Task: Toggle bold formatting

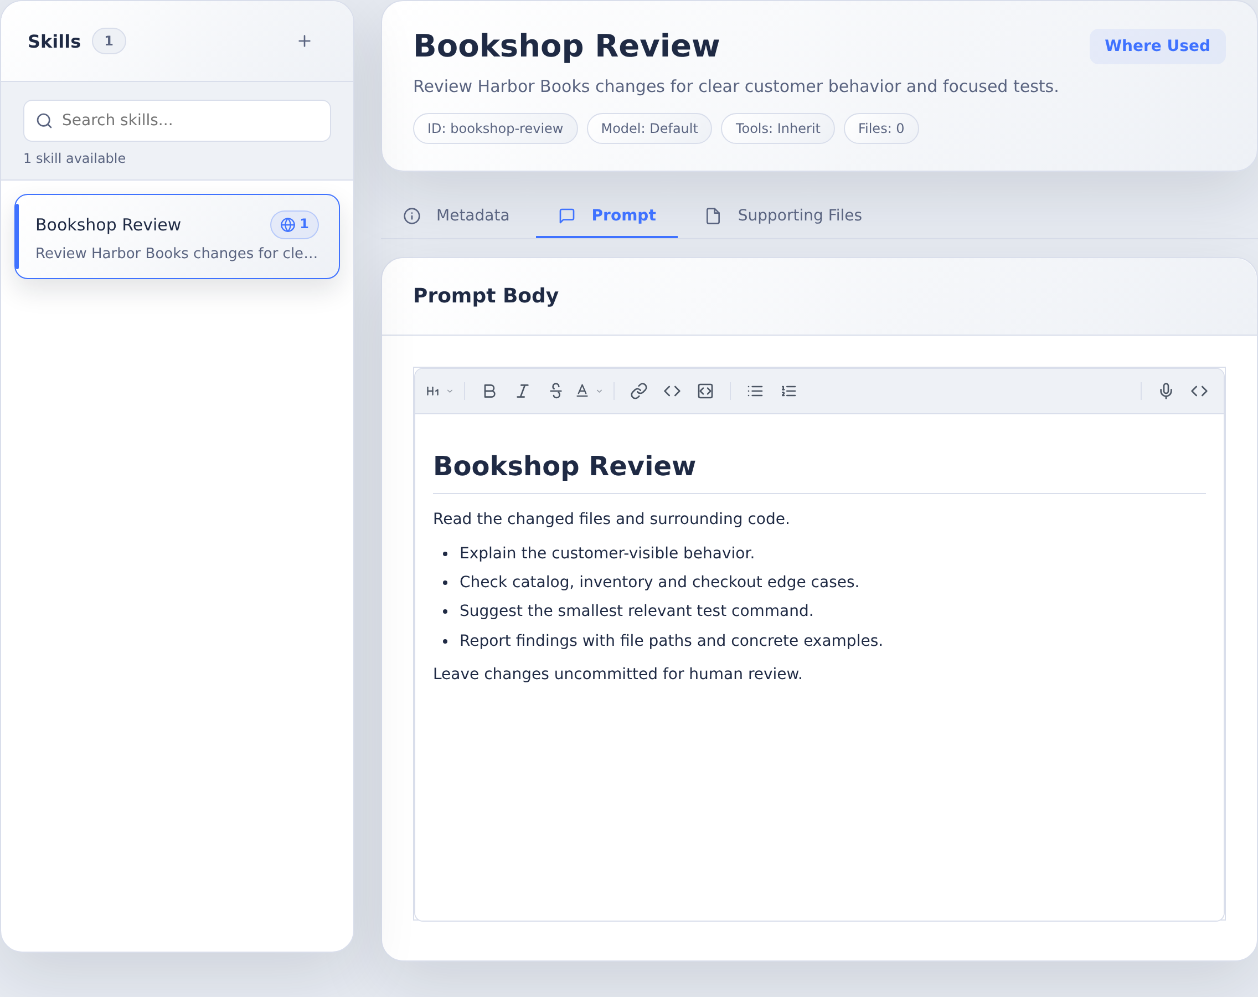Action: tap(489, 391)
